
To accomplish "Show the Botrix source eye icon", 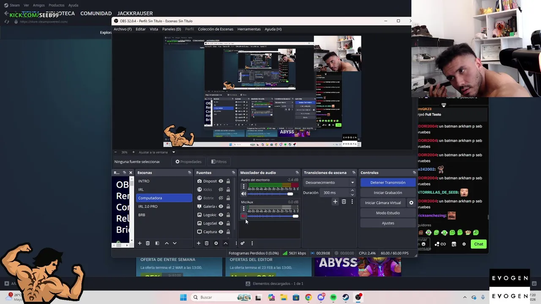I will click(221, 198).
